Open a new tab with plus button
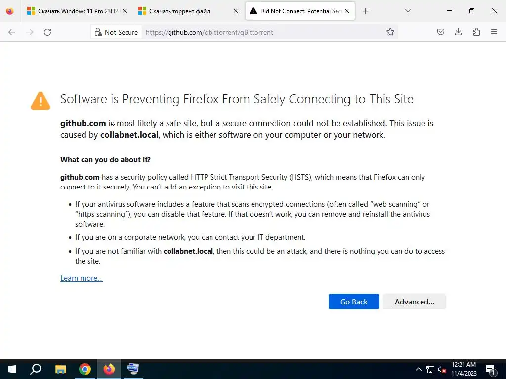506x379 pixels. [365, 11]
